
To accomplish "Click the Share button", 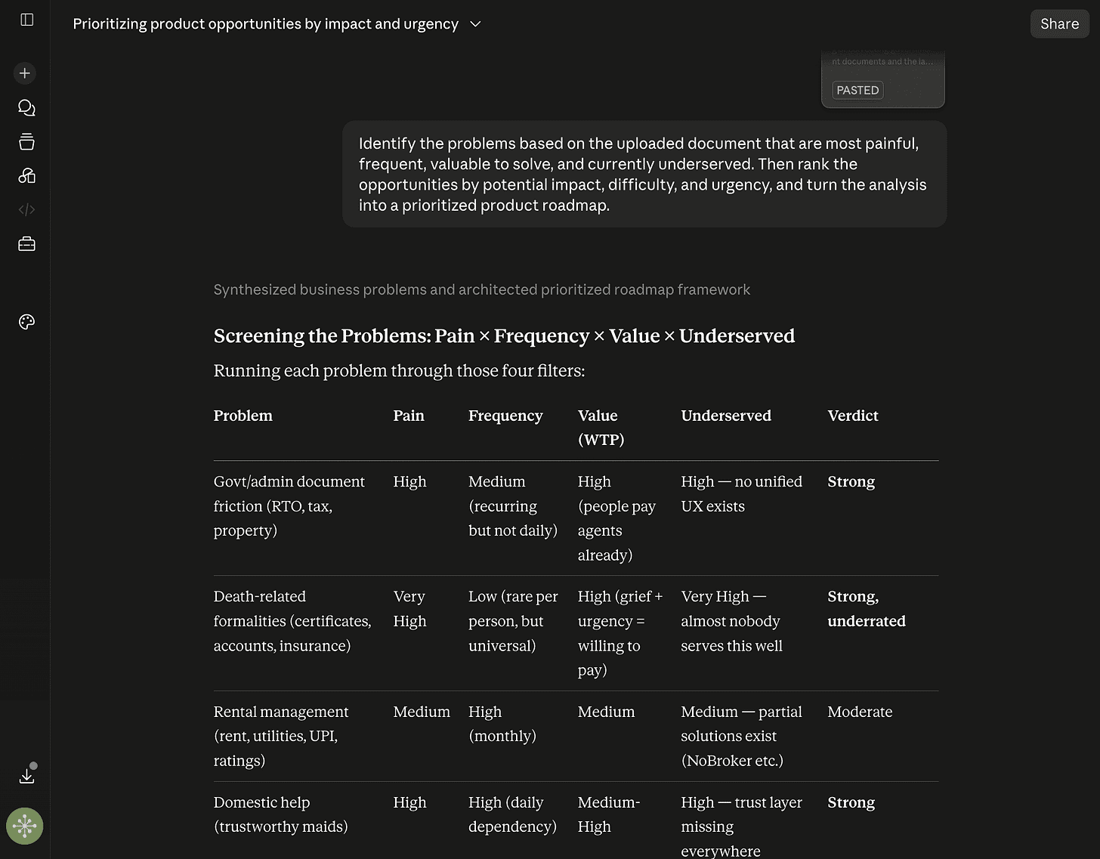I will tap(1059, 24).
